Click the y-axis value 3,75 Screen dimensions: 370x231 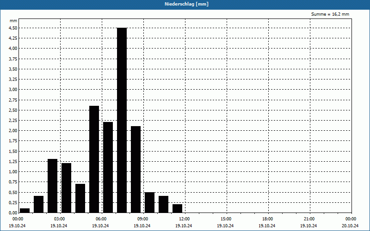[x=13, y=59]
